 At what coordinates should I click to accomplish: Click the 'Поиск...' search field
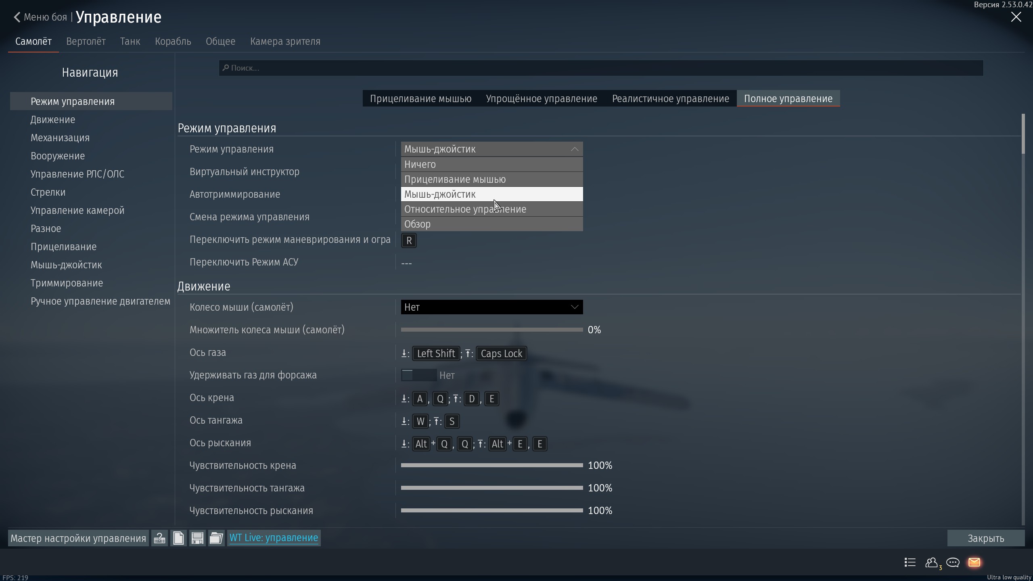pos(600,68)
